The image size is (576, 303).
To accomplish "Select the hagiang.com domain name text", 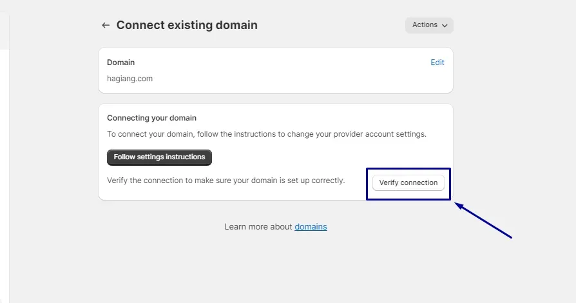I will 130,79.
